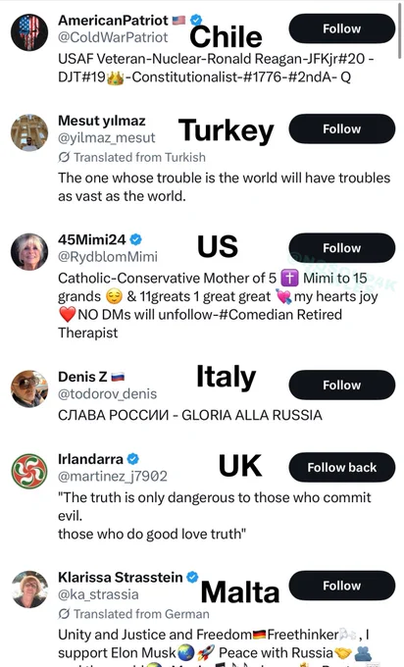The width and height of the screenshot is (404, 667).
Task: Open the @ColdWarPatriot handle link
Action: point(113,37)
